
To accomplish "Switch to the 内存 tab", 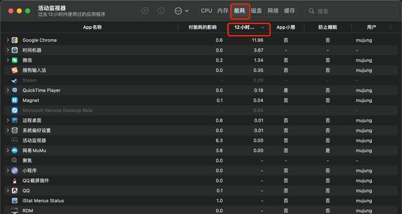I will [222, 11].
